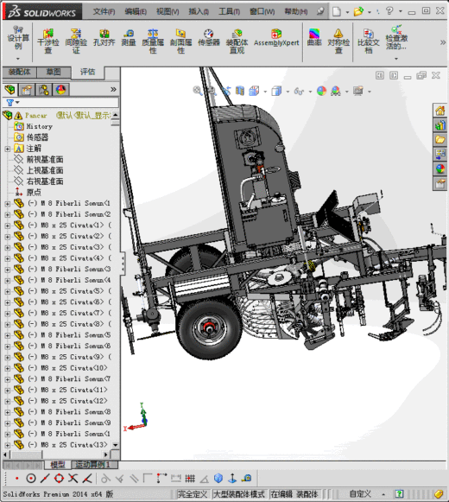This screenshot has height=502, width=449.
Task: Expand the 注解 annotations tree node
Action: [x=8, y=149]
